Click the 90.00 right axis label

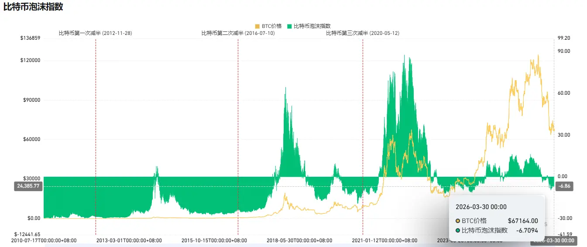[x=564, y=51]
